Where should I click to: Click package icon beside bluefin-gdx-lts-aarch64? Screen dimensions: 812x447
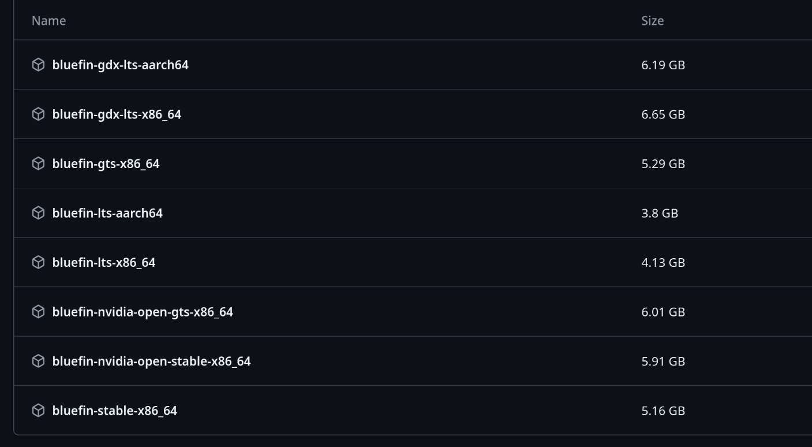point(38,65)
